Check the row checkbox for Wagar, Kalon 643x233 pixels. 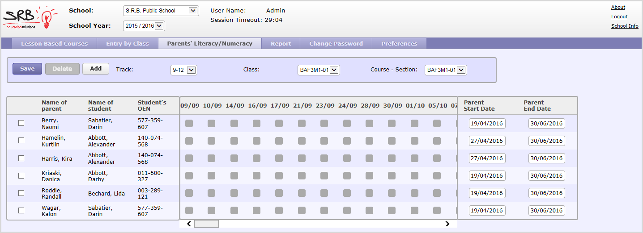point(21,211)
